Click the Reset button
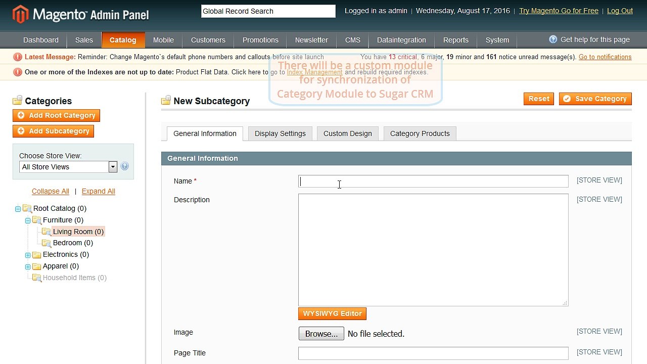The height and width of the screenshot is (364, 647). 539,99
